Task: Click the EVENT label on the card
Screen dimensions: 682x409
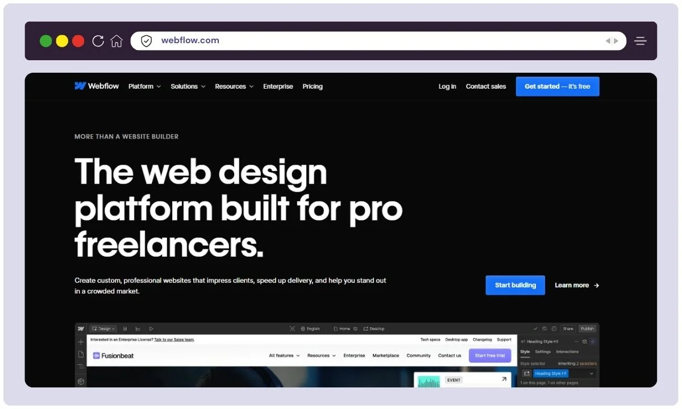Action: click(x=454, y=380)
